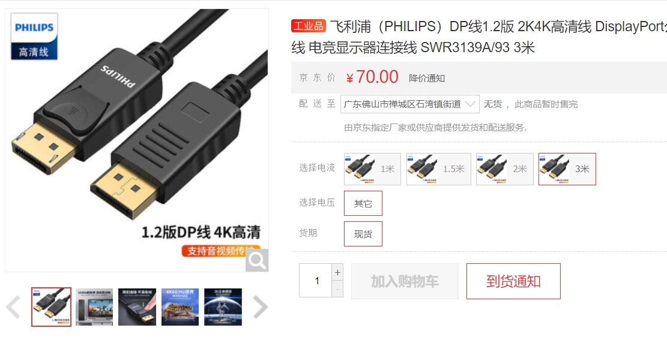Open the delivery address dropdown 广东佛山市
667x343 pixels.
[x=409, y=104]
